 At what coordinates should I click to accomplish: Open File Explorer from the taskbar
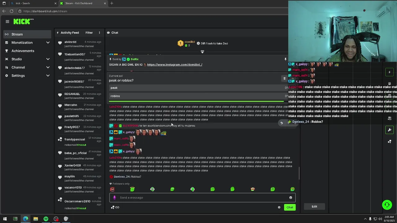click(36, 219)
